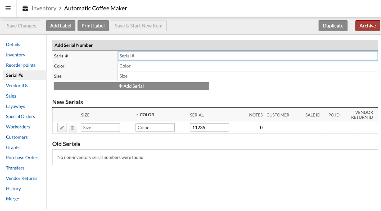Delete serial 11235 with the trash icon
Screen dimensions: 381x211
[x=72, y=127]
